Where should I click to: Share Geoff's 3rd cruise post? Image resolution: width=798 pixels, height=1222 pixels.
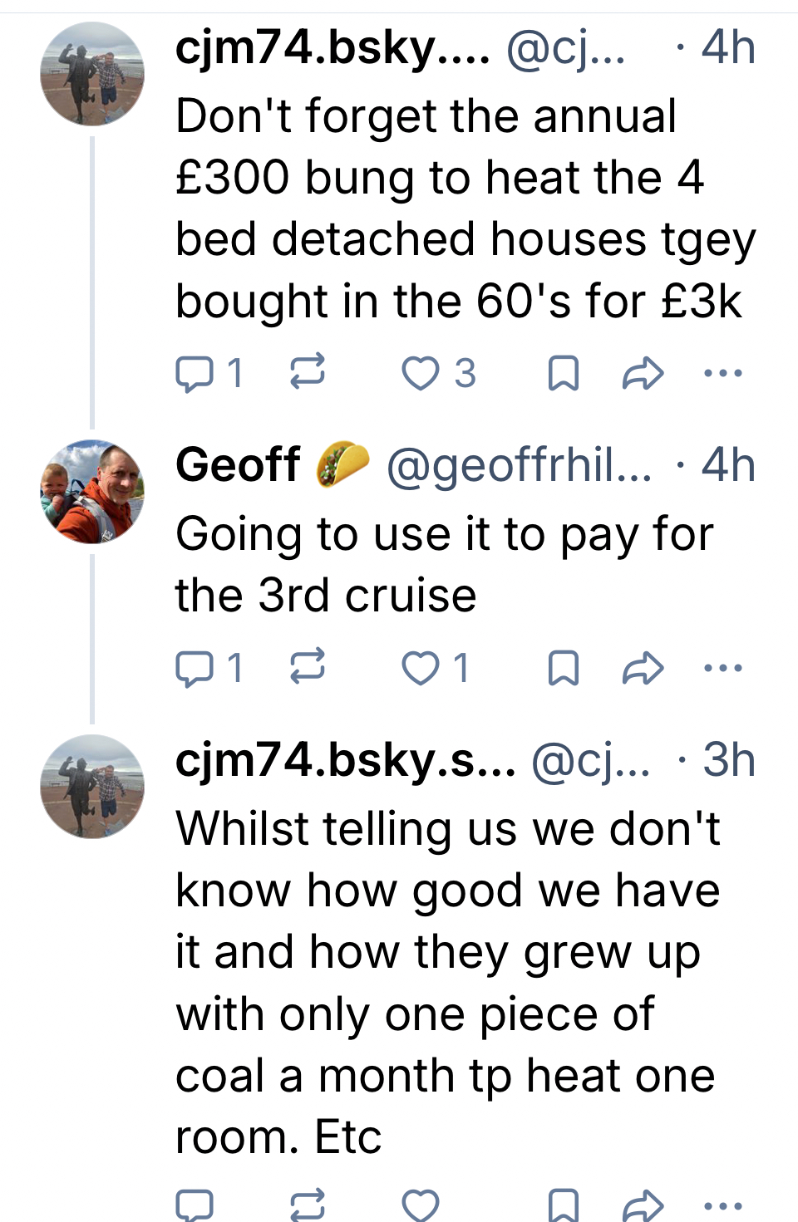point(643,669)
